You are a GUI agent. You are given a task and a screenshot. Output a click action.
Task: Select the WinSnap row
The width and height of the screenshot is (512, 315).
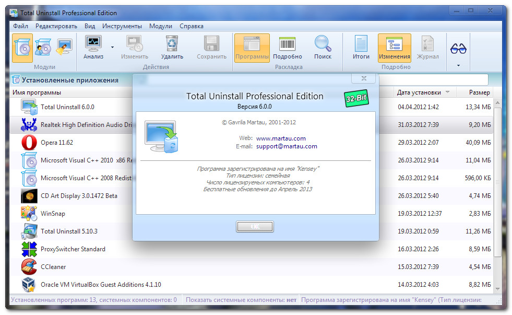251,214
